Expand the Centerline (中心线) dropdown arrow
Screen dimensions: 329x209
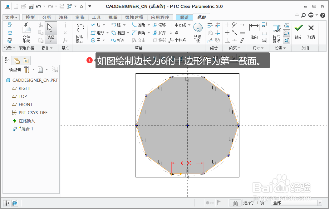[189, 25]
